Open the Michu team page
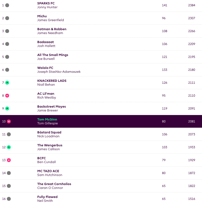202x204 pixels. pyautogui.click(x=42, y=16)
